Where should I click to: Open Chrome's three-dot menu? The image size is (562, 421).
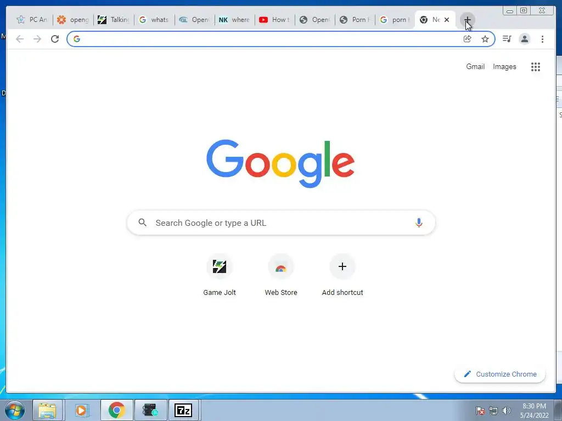[542, 39]
